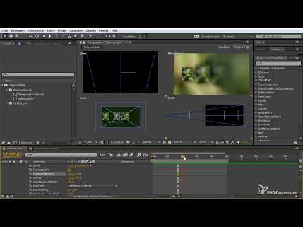Toggle stopwatch for Blende property
This screenshot has height=227, width=303.
(30, 178)
